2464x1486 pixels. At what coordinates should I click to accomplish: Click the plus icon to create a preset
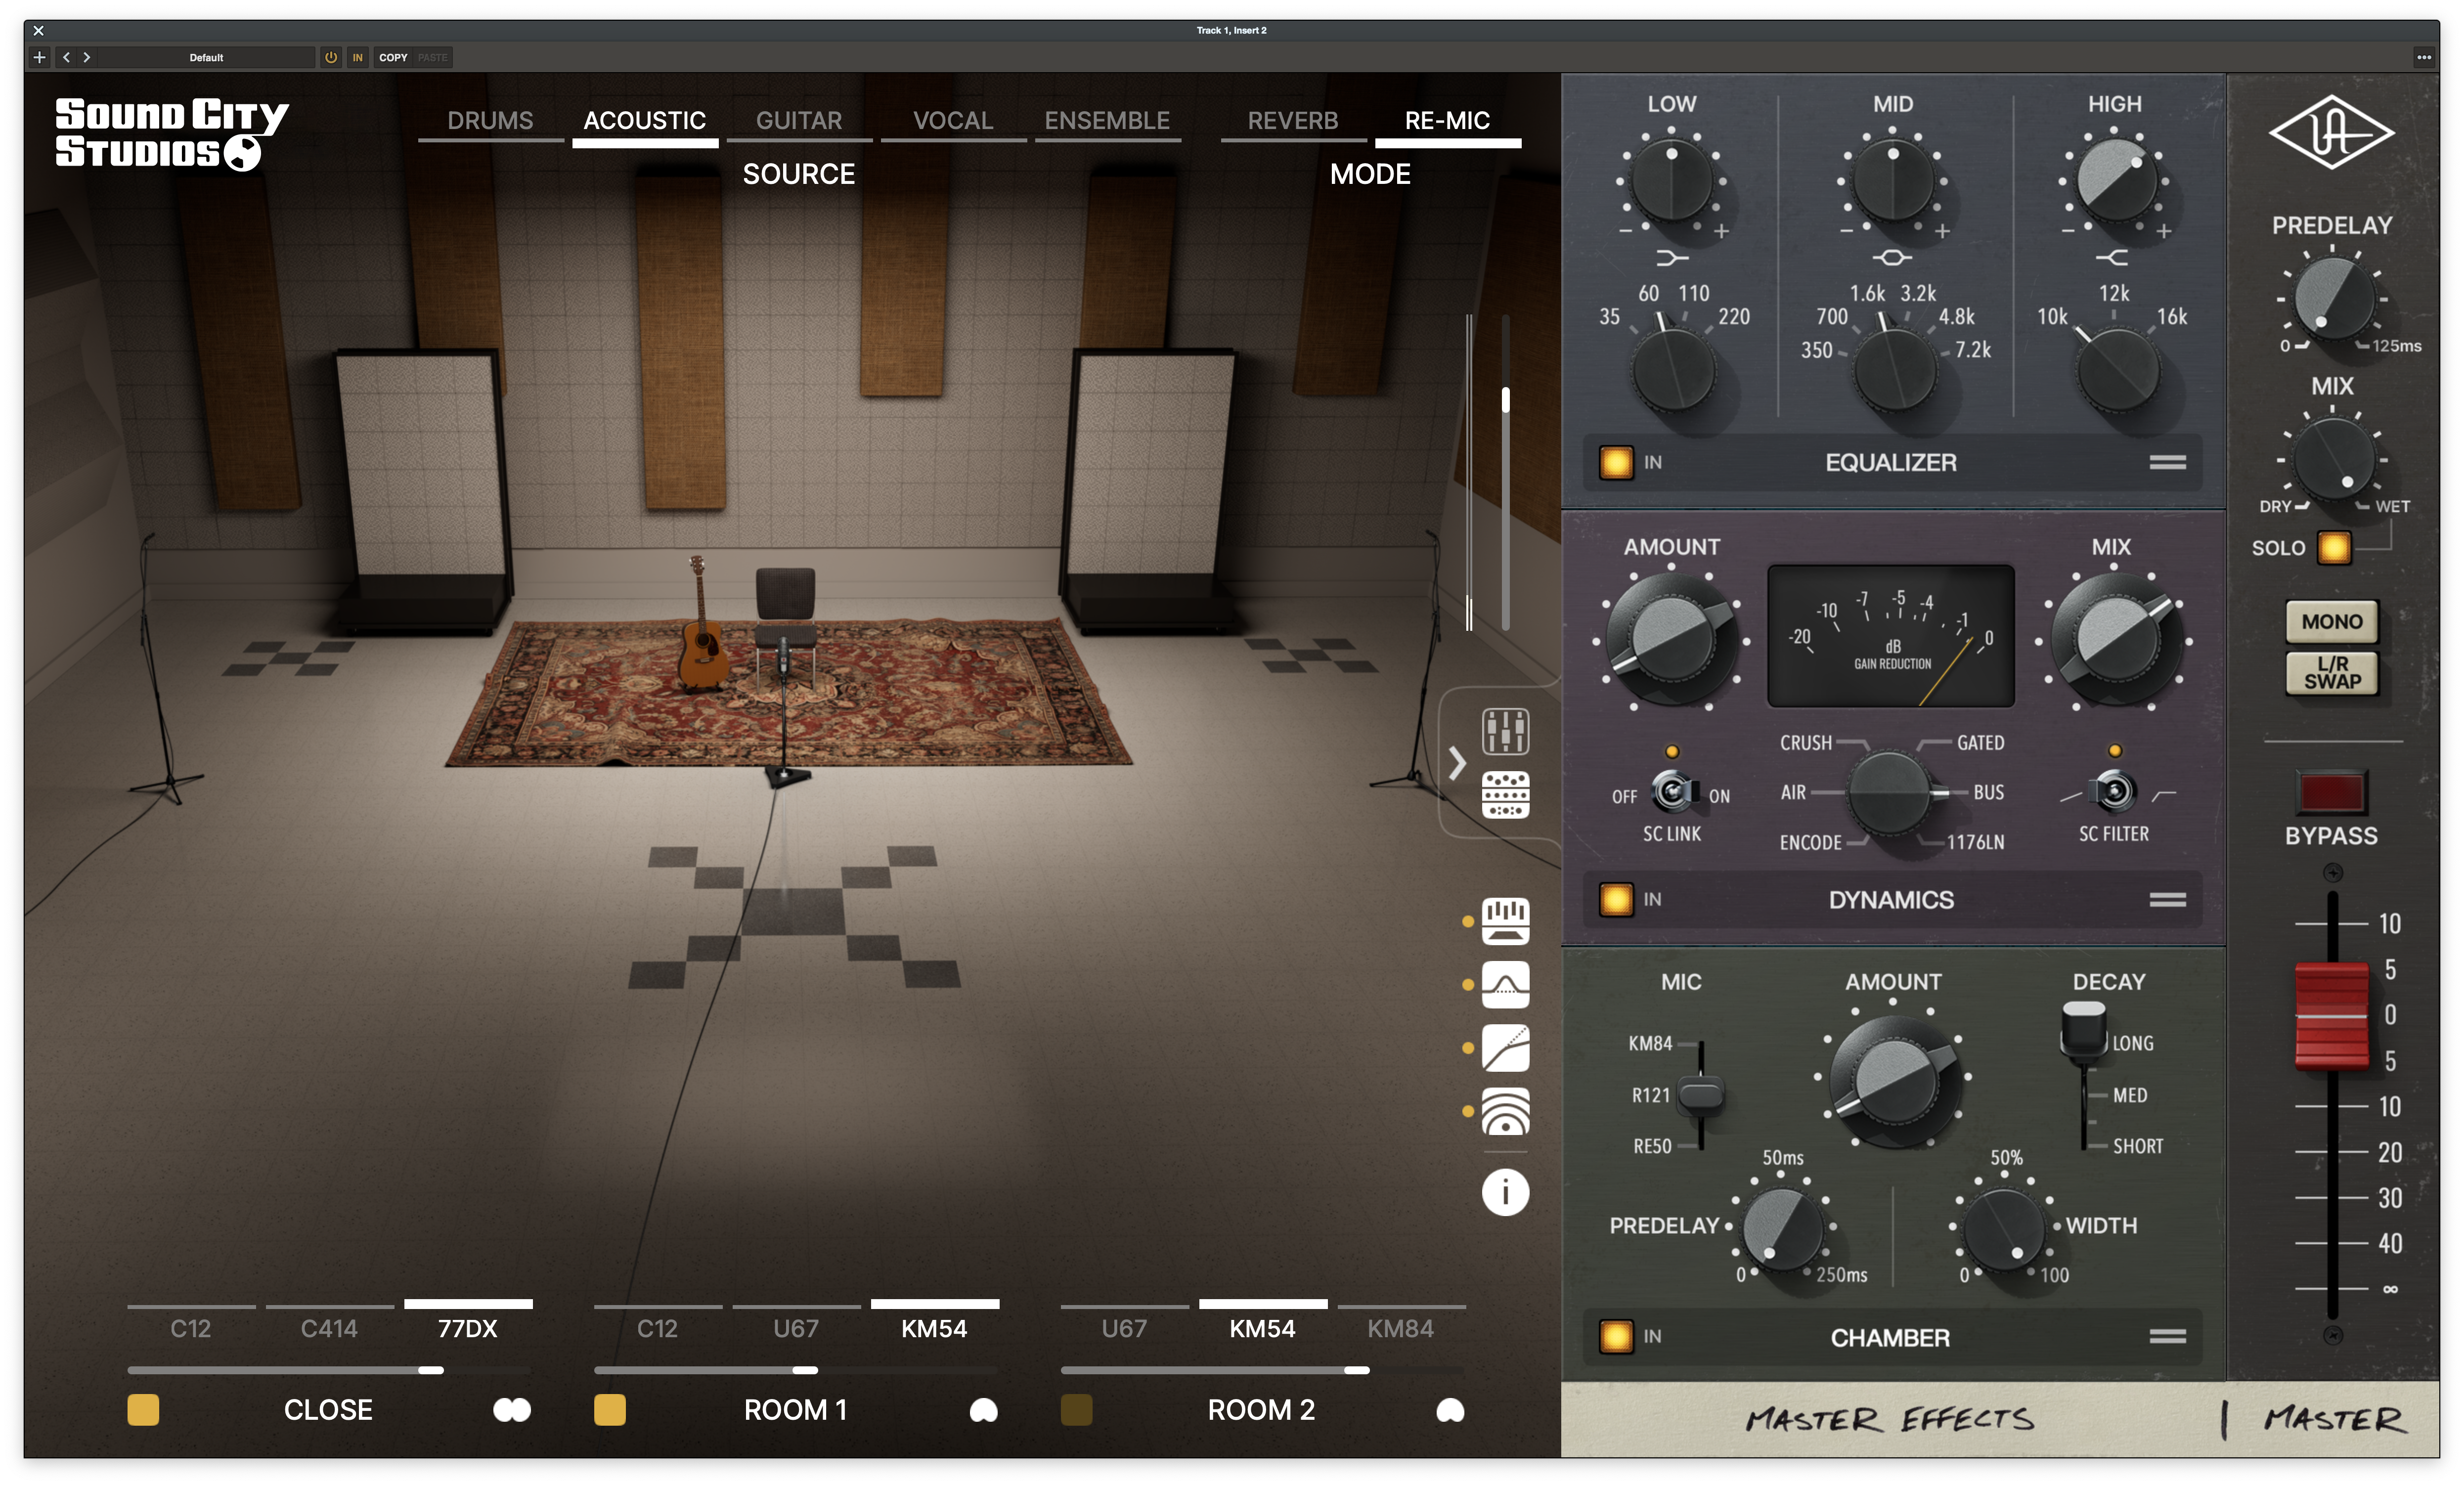(39, 57)
